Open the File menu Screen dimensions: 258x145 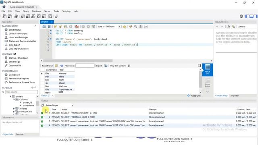tap(3, 11)
